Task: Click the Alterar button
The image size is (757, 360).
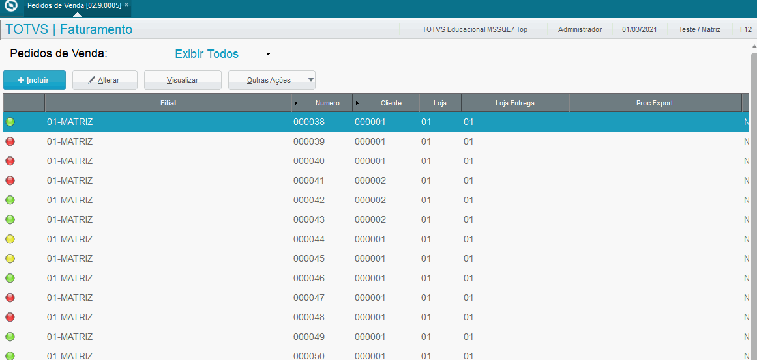Action: (x=105, y=80)
